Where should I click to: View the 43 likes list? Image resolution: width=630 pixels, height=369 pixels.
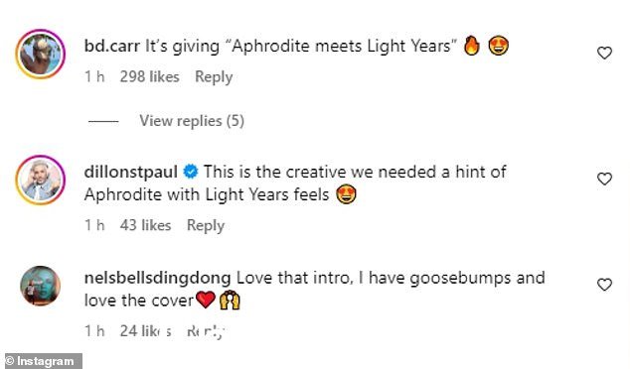tap(145, 225)
